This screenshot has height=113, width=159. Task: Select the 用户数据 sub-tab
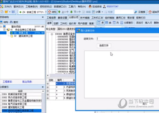click(82, 23)
